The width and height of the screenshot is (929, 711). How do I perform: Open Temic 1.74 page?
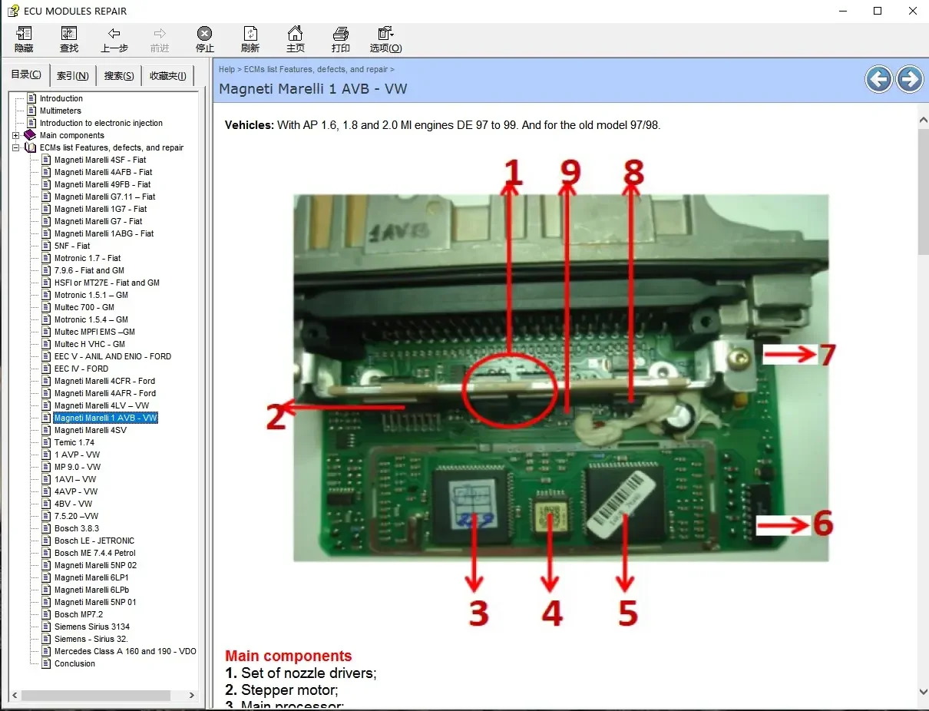pos(74,442)
